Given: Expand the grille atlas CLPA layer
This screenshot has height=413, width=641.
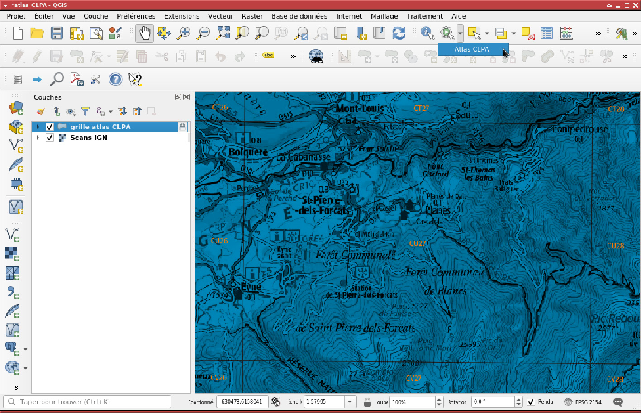Looking at the screenshot, I should pos(38,127).
